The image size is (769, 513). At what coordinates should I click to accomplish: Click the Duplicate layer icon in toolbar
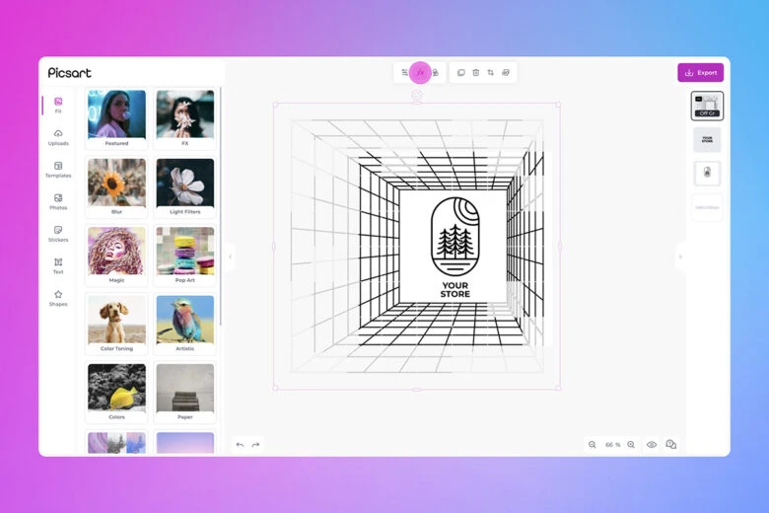(x=460, y=73)
